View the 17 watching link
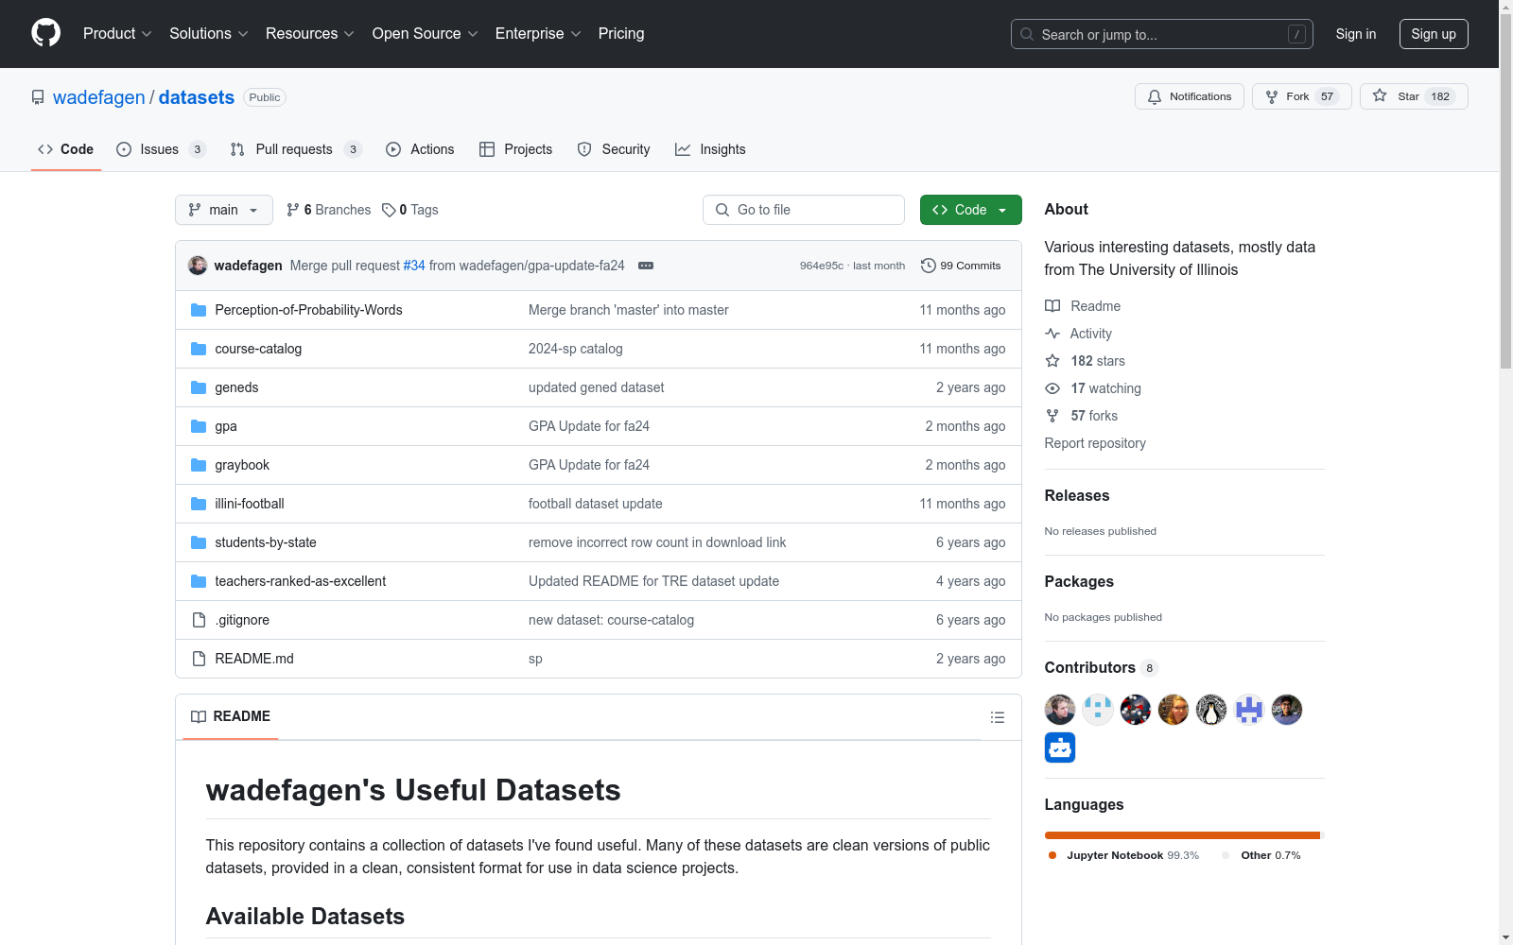The image size is (1513, 945). pos(1093,388)
